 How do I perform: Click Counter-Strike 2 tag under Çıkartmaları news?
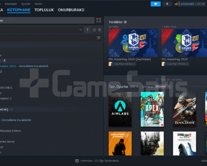[124, 64]
